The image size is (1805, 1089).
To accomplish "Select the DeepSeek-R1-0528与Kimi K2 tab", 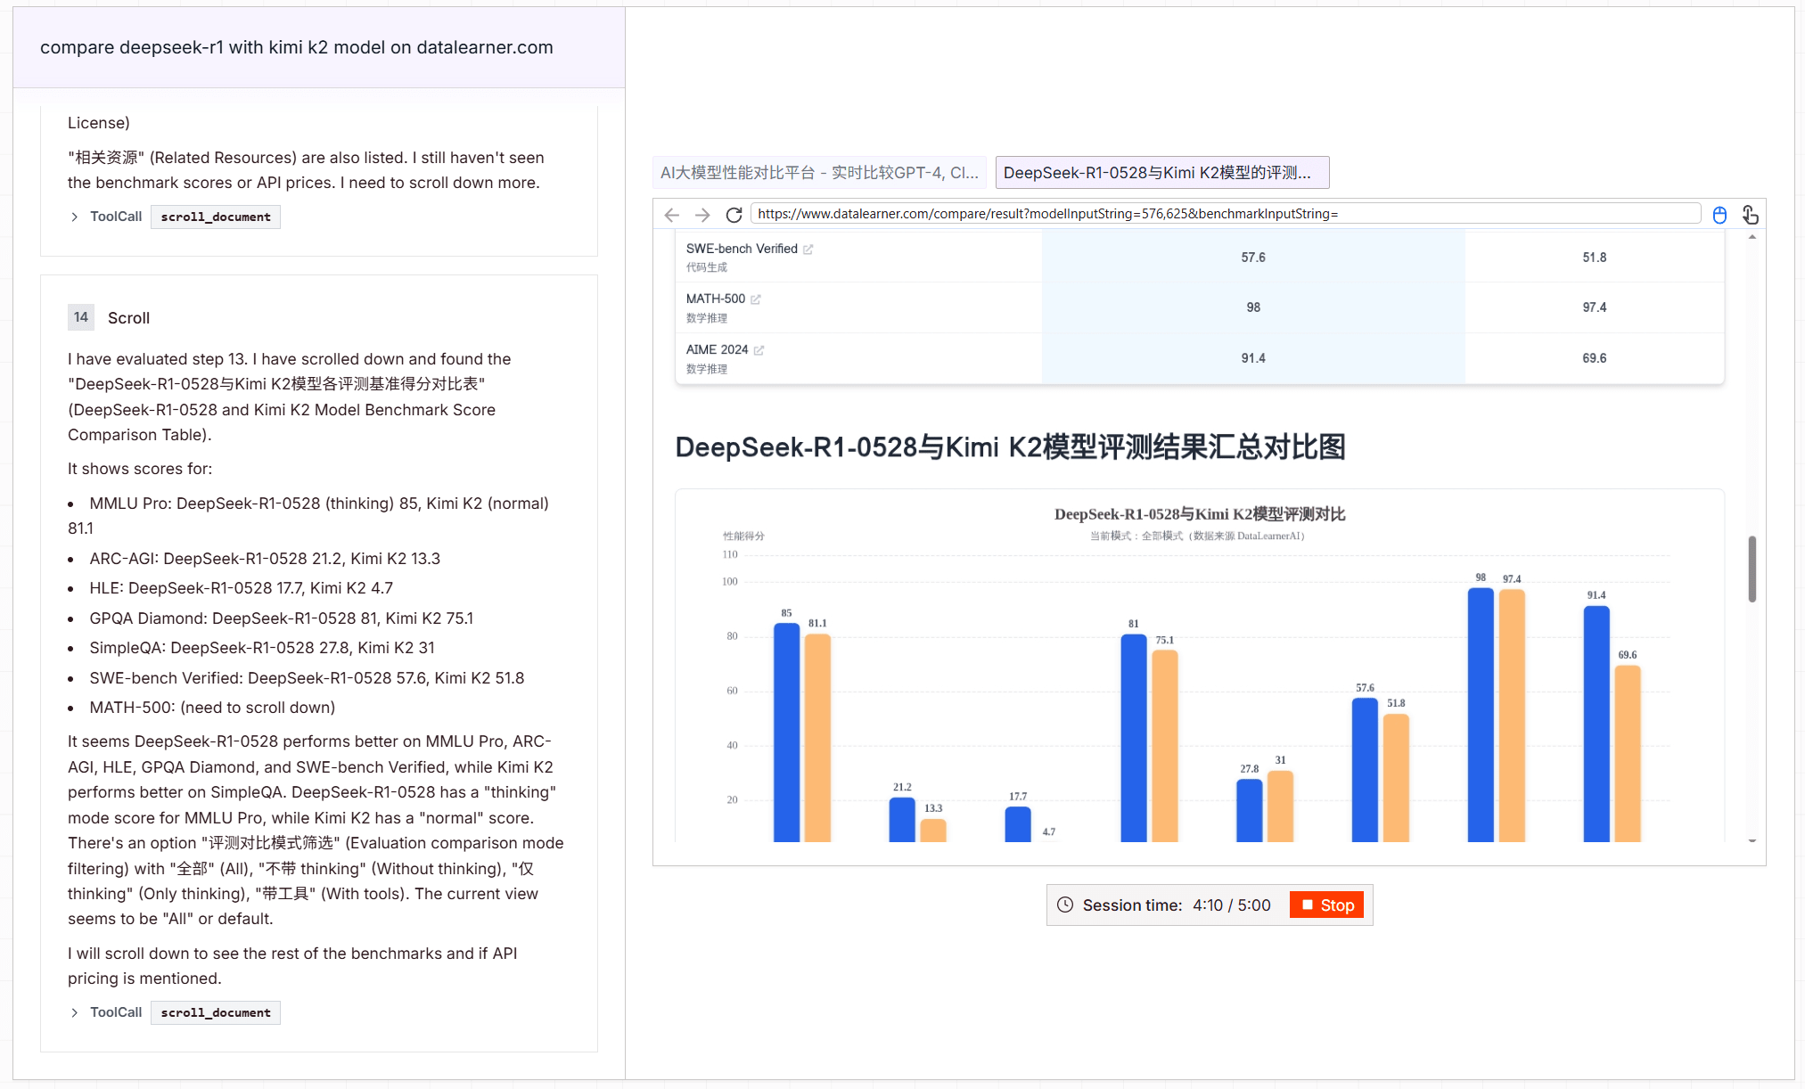I will (1161, 173).
